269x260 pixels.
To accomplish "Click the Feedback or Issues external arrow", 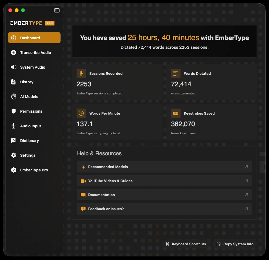I will tap(247, 209).
